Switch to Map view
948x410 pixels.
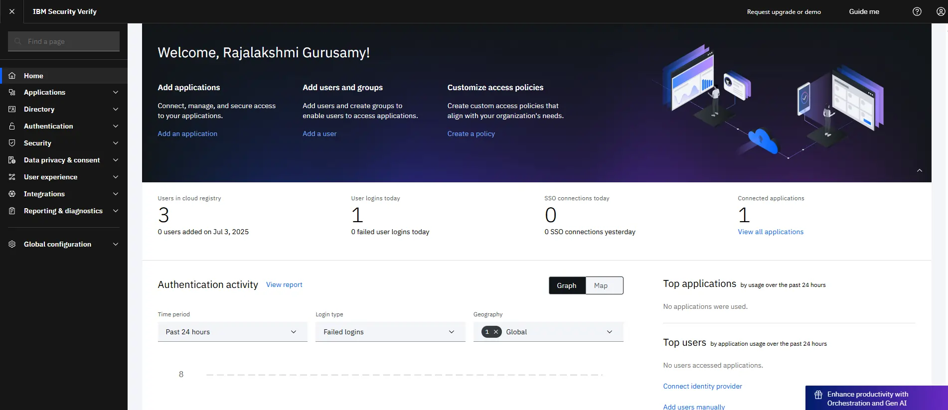[604, 285]
